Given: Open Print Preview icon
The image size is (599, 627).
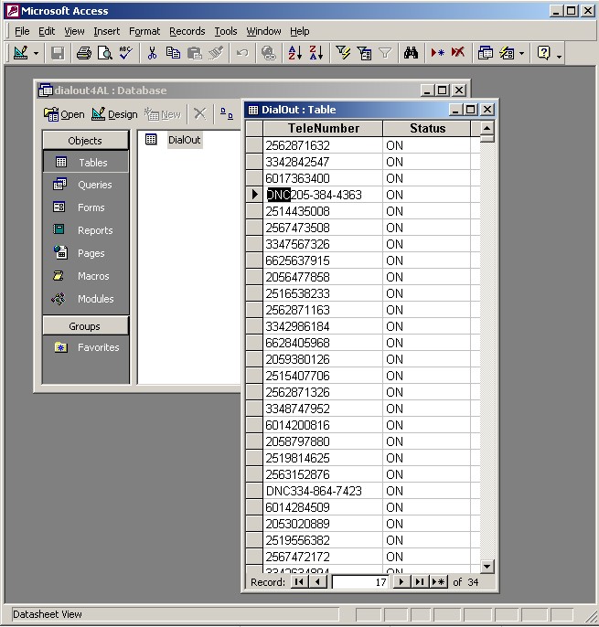Looking at the screenshot, I should coord(105,53).
